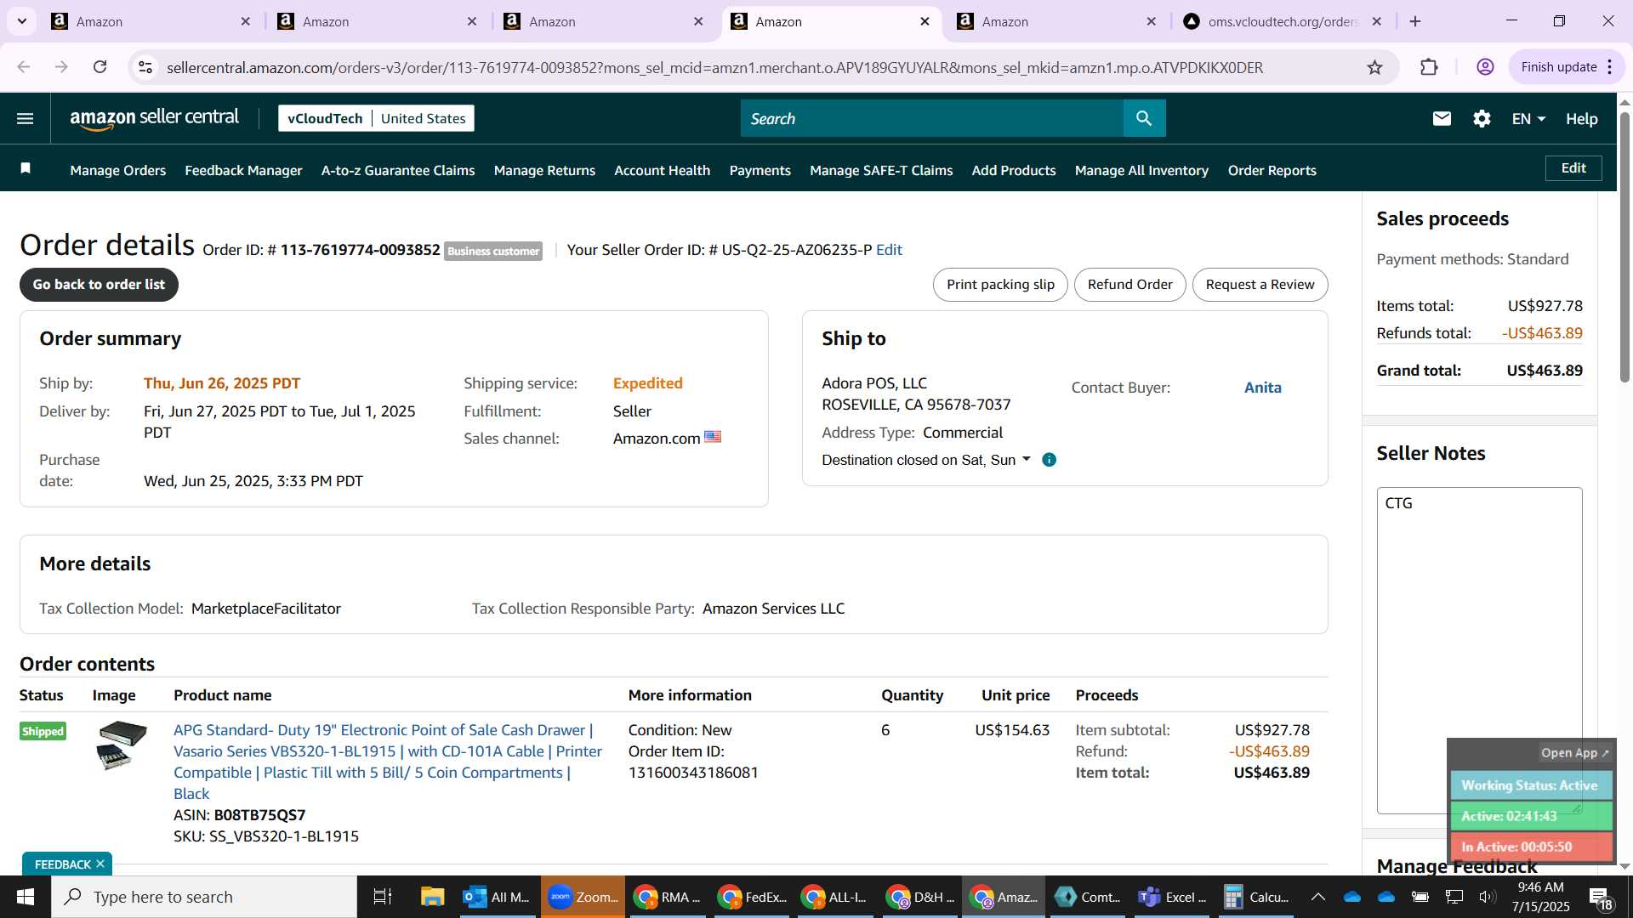Reload the page with refresh icon
The height and width of the screenshot is (918, 1633).
[x=100, y=67]
